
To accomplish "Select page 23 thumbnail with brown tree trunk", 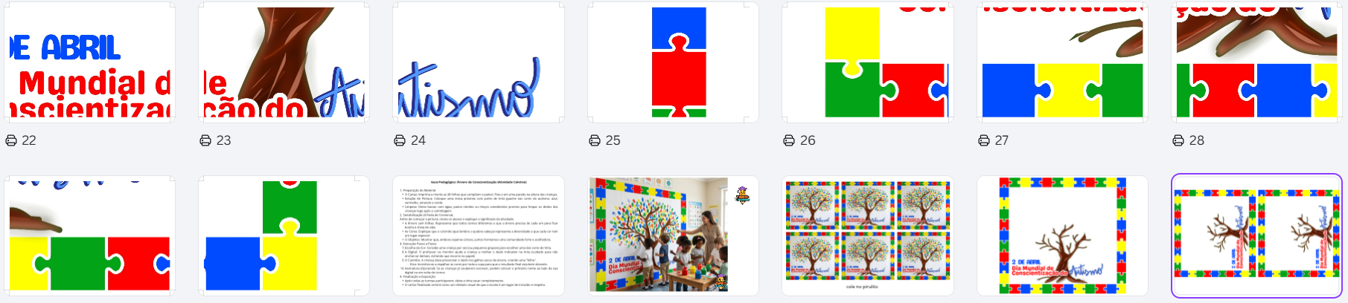I will (284, 62).
